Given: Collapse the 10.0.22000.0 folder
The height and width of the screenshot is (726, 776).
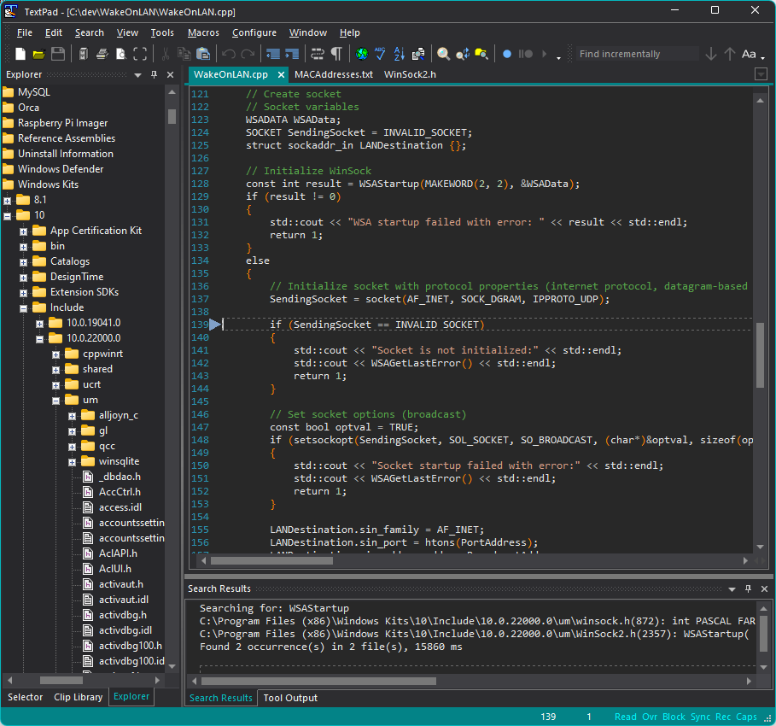Looking at the screenshot, I should pyautogui.click(x=40, y=338).
